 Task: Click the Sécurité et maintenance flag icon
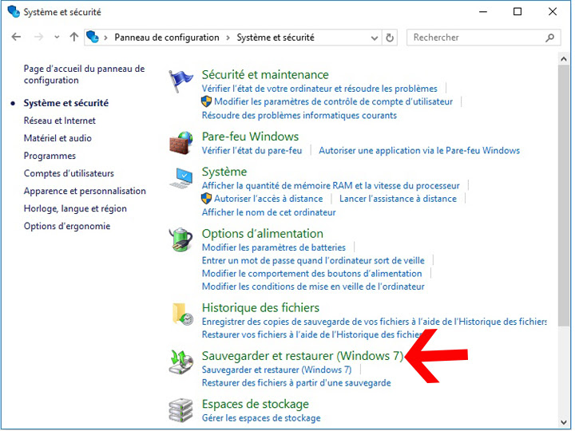point(180,81)
